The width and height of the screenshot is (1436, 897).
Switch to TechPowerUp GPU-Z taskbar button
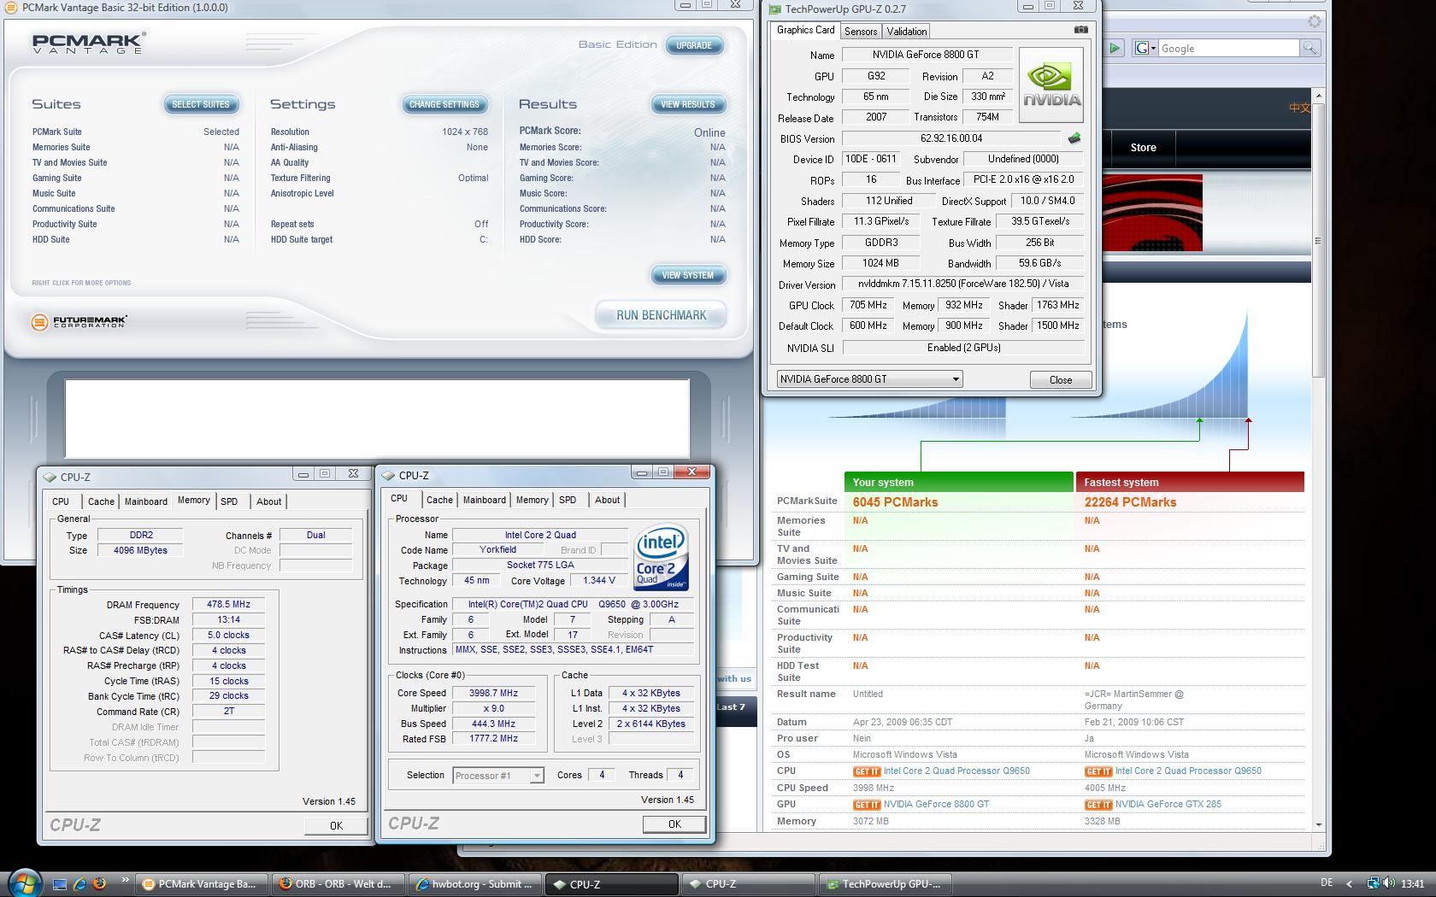tap(885, 884)
